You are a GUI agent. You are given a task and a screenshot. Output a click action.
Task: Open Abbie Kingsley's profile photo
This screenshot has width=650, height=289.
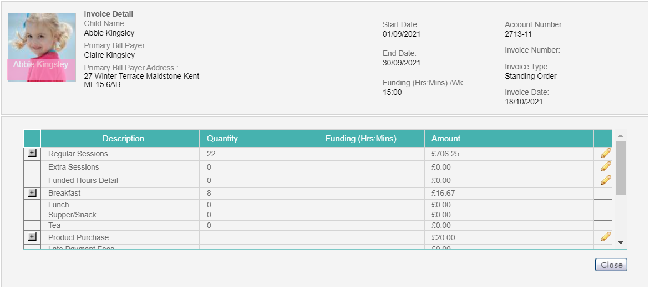tap(42, 47)
